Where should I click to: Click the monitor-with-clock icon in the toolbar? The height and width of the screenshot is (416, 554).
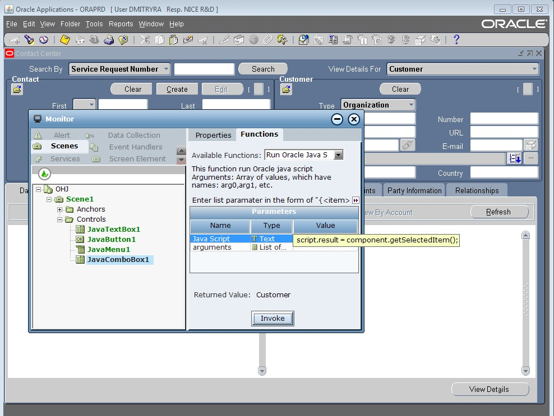(303, 40)
